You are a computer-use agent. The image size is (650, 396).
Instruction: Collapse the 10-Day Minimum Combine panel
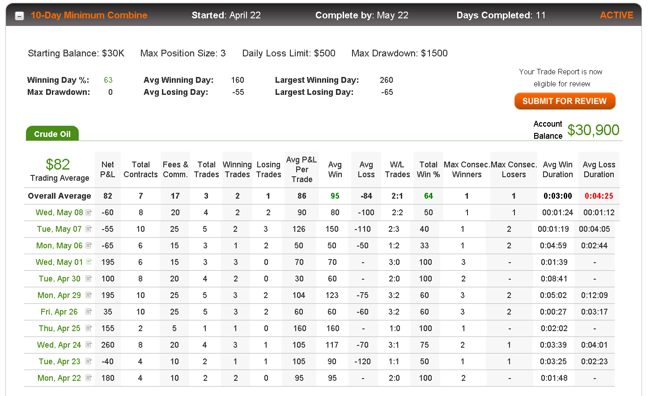[19, 16]
